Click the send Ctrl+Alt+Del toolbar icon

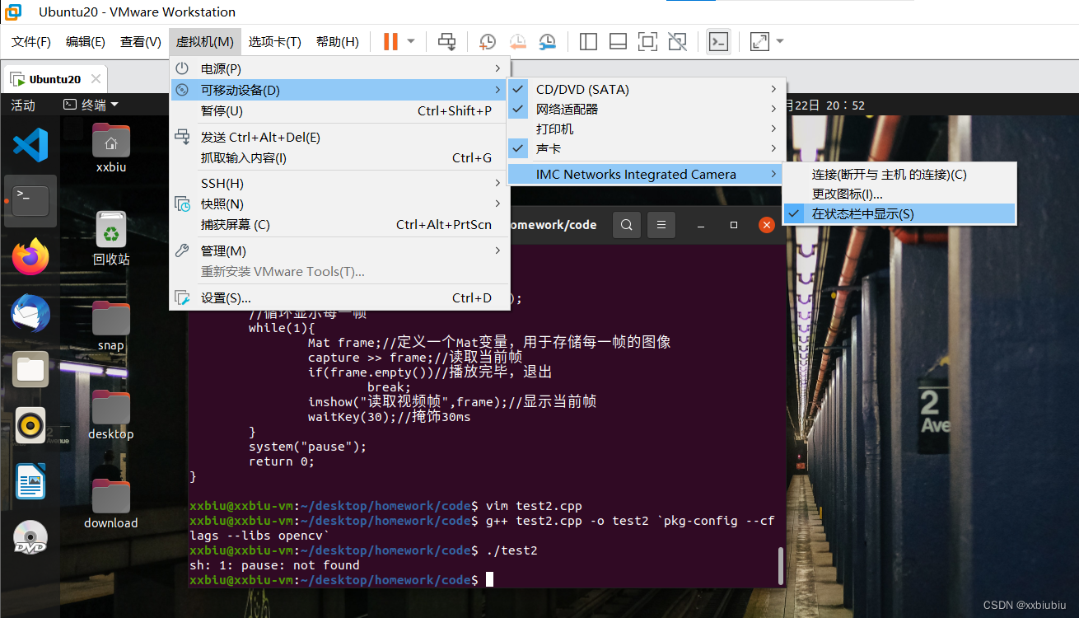[x=446, y=41]
